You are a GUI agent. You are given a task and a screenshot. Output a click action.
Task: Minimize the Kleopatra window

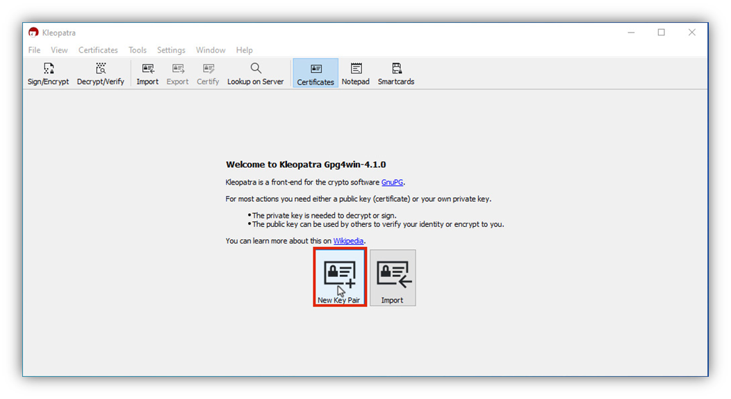(631, 32)
